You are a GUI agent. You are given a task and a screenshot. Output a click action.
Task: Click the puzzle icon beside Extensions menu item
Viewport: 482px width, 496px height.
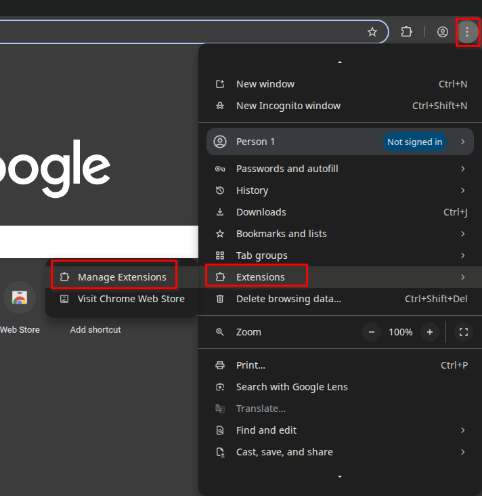click(x=220, y=277)
